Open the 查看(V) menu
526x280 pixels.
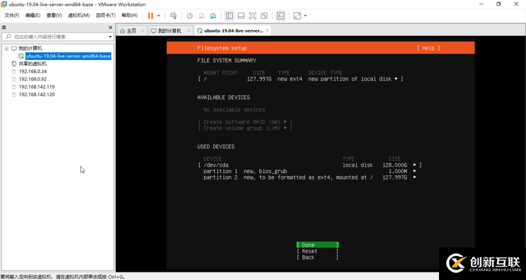pos(54,15)
